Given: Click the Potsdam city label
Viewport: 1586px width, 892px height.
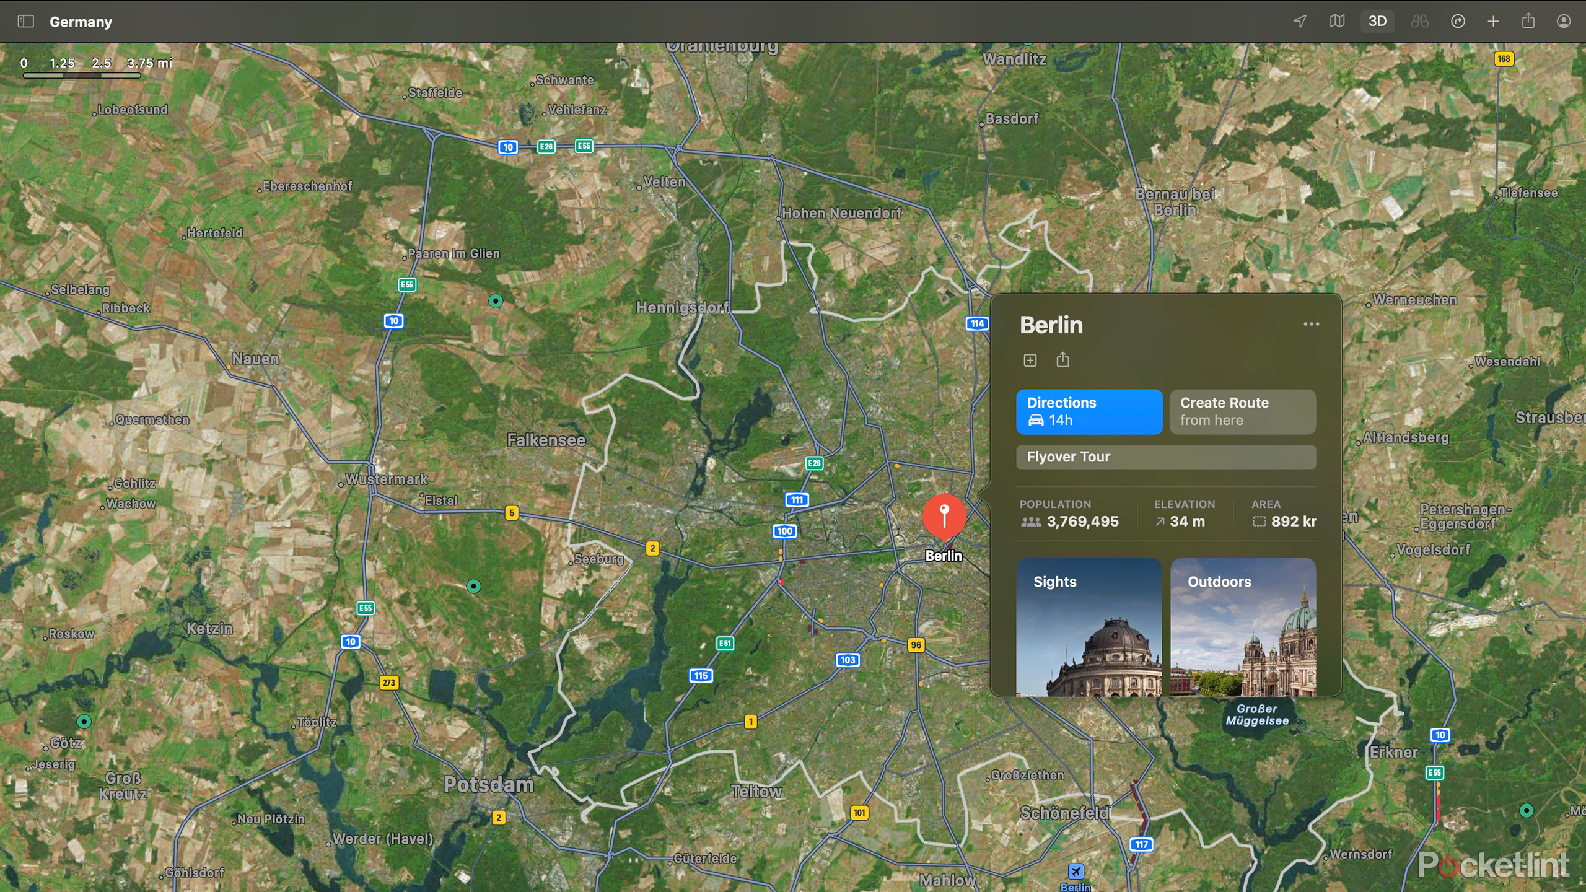Looking at the screenshot, I should [489, 785].
